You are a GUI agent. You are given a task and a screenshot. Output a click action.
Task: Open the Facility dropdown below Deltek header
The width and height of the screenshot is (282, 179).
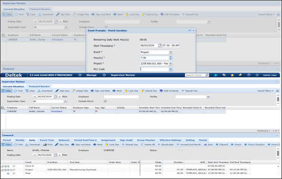208,96
